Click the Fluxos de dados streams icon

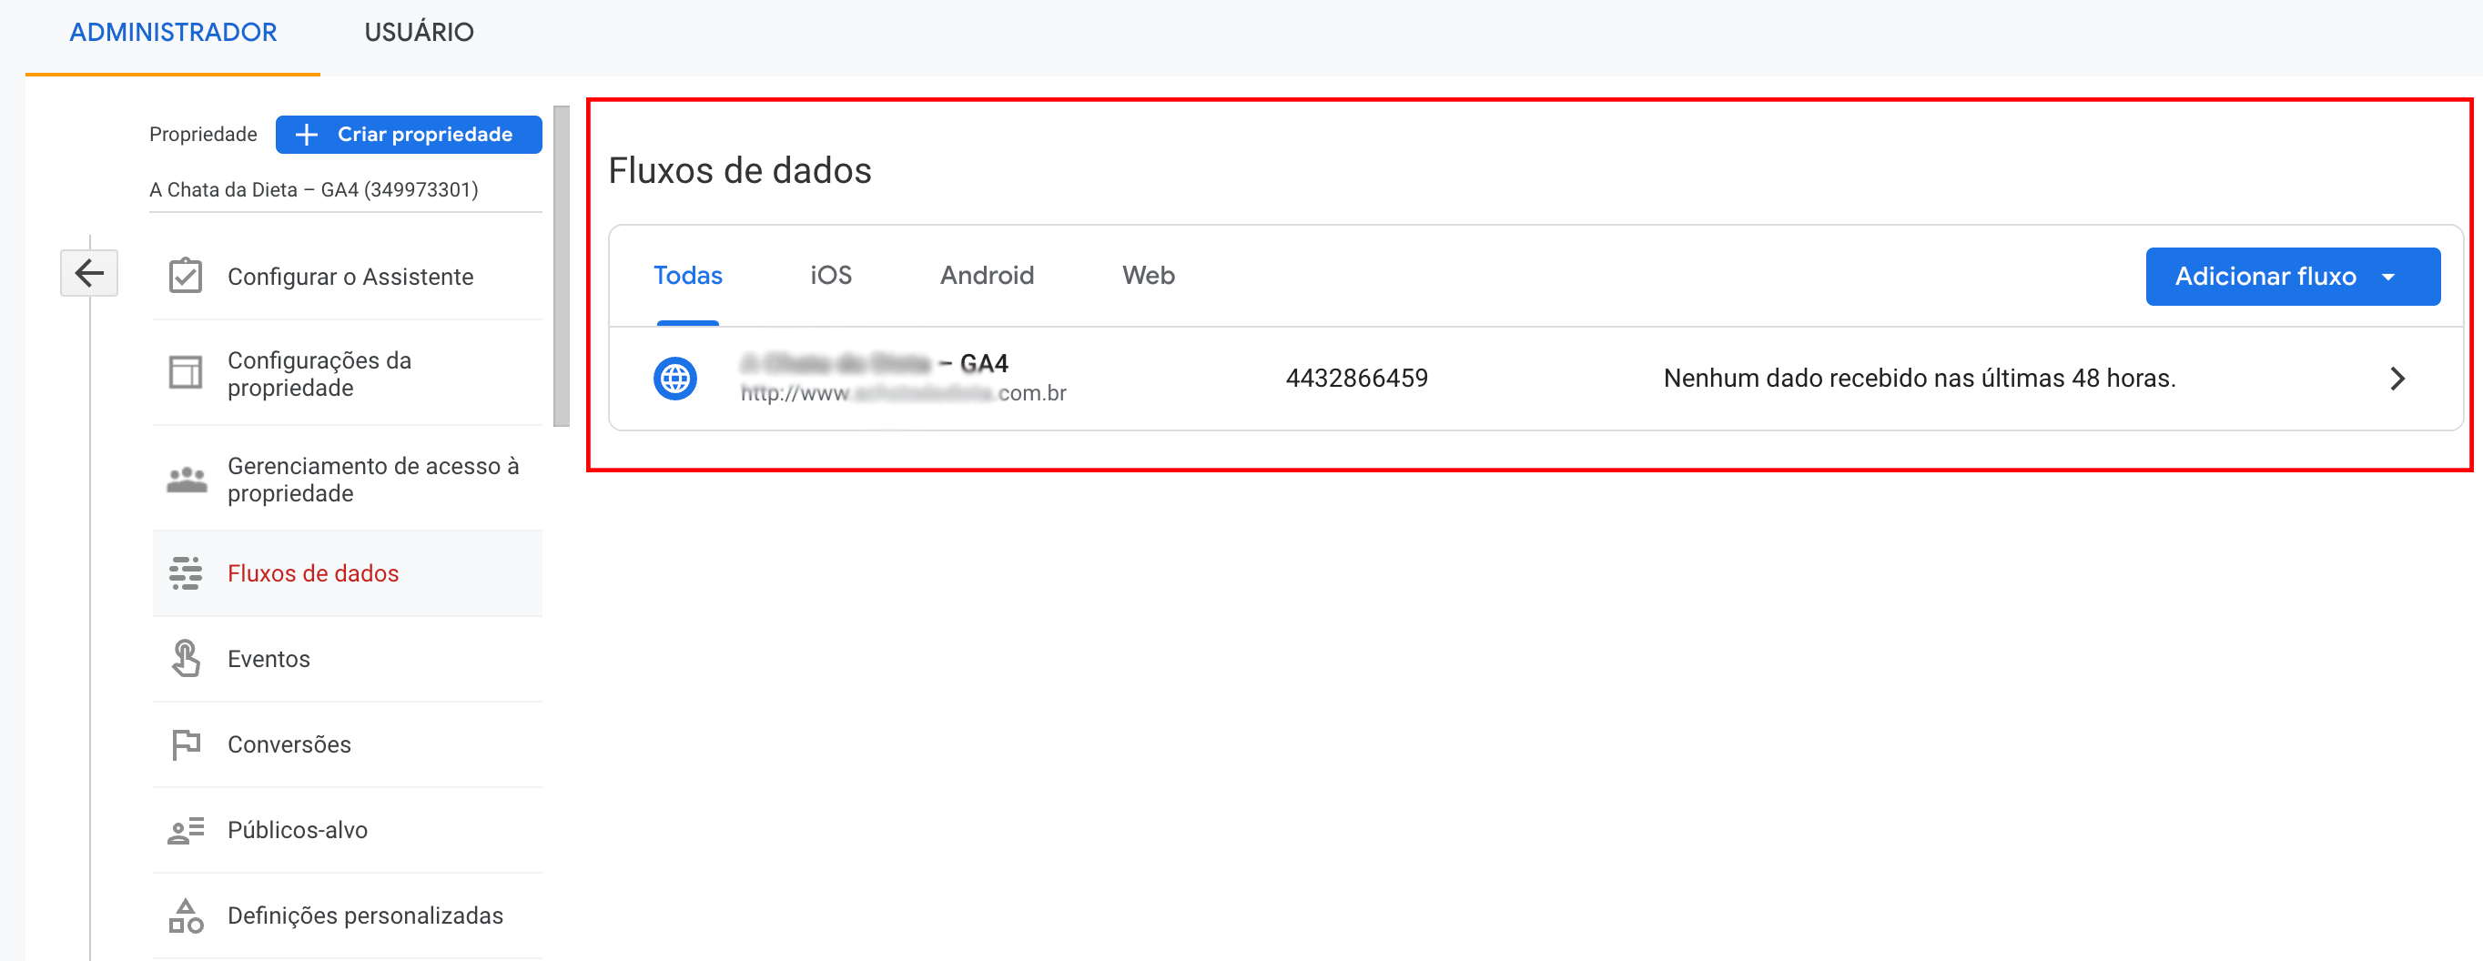click(185, 573)
